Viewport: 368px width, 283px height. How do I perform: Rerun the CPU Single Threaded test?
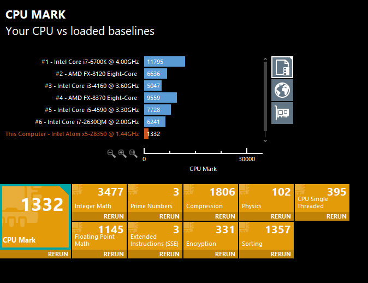[x=336, y=216]
